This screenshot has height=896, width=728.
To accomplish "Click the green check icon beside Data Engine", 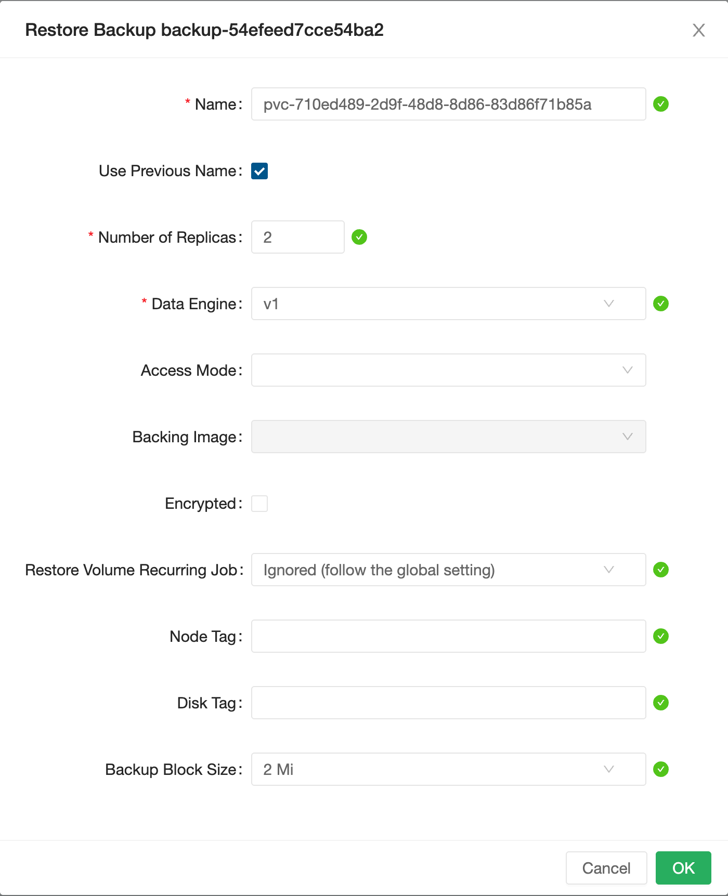I will pos(661,304).
